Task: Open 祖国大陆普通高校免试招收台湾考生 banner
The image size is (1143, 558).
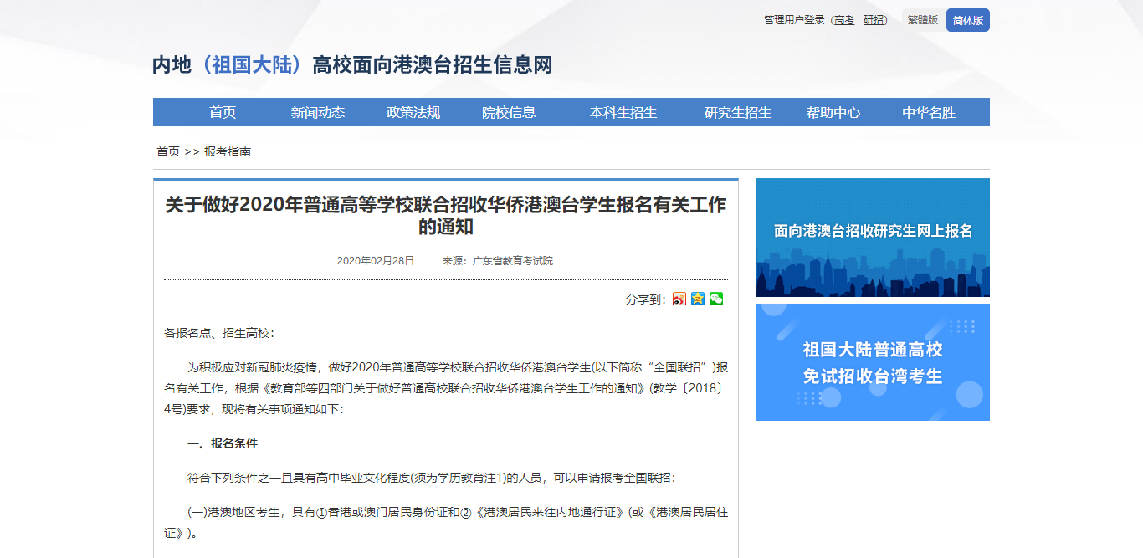Action: [x=872, y=362]
